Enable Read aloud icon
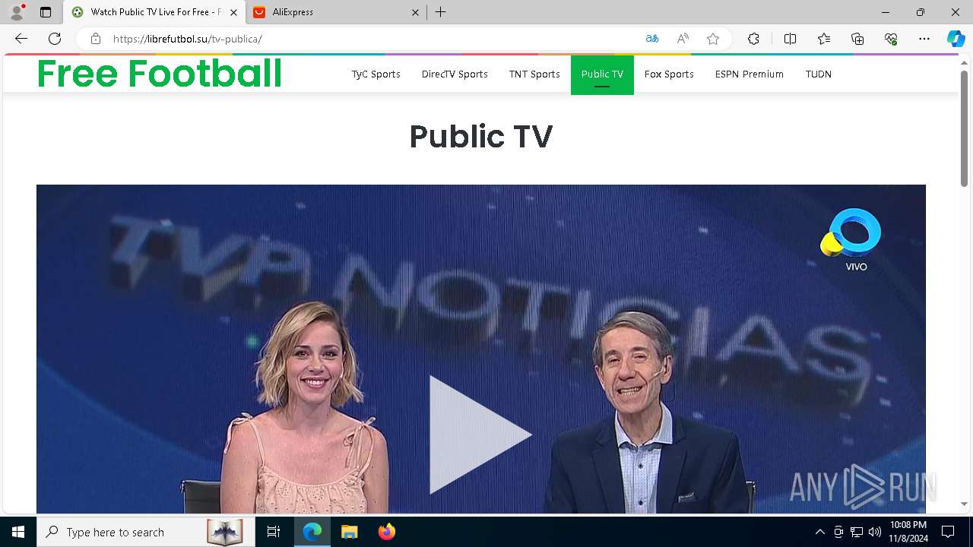Viewport: 973px width, 547px height. pyautogui.click(x=683, y=39)
